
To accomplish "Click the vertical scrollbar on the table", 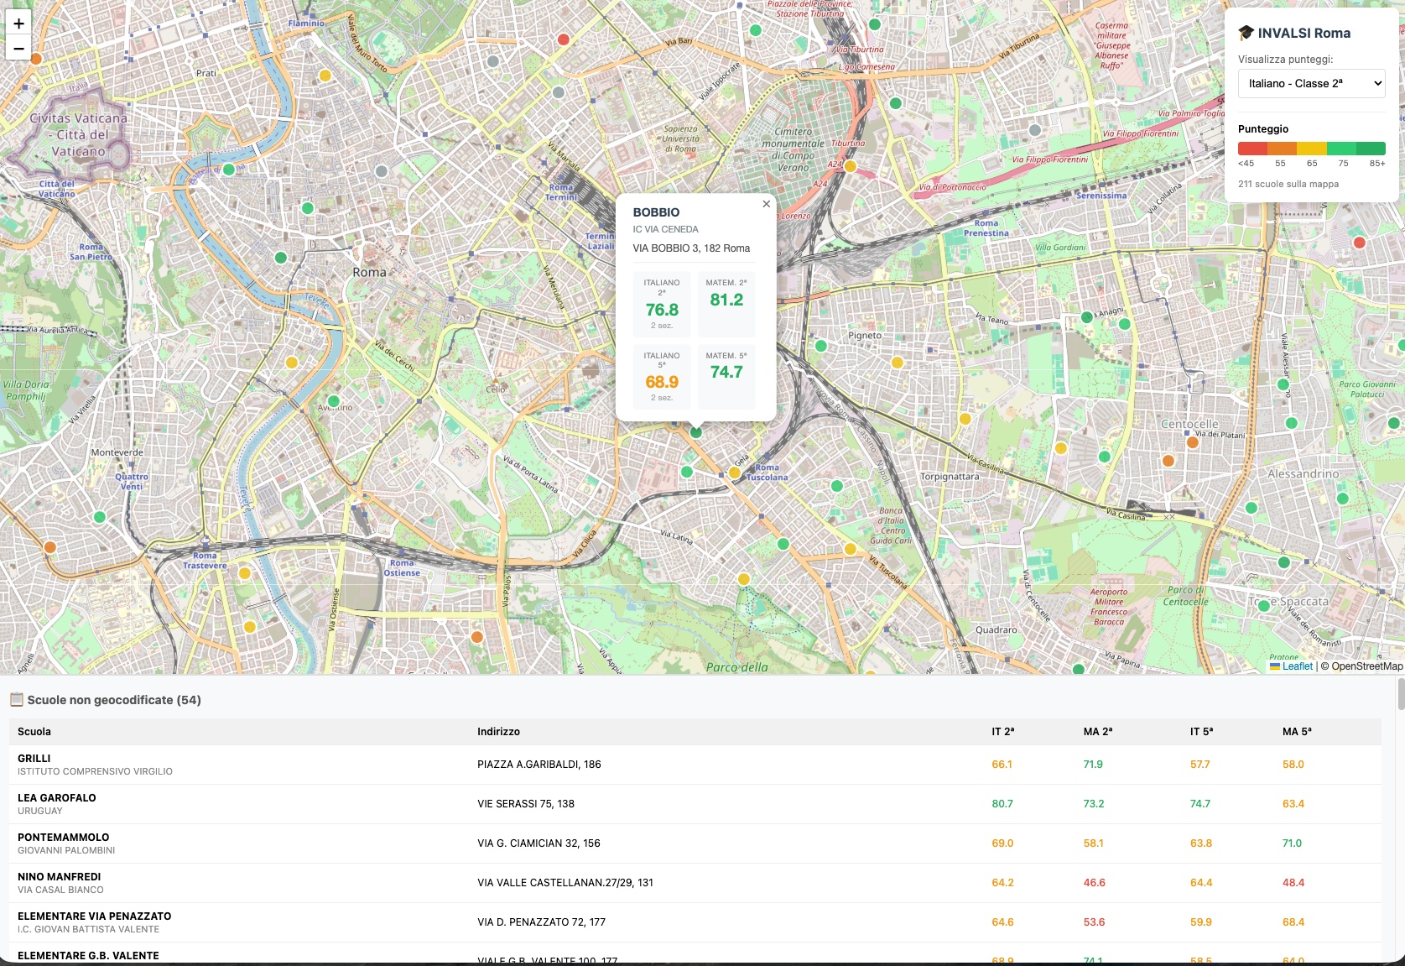I will 1400,695.
